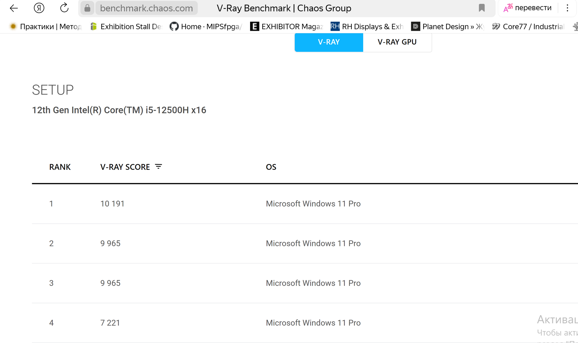Viewport: 578px width, 343px height.
Task: Click the padlock site security icon
Action: click(x=87, y=8)
